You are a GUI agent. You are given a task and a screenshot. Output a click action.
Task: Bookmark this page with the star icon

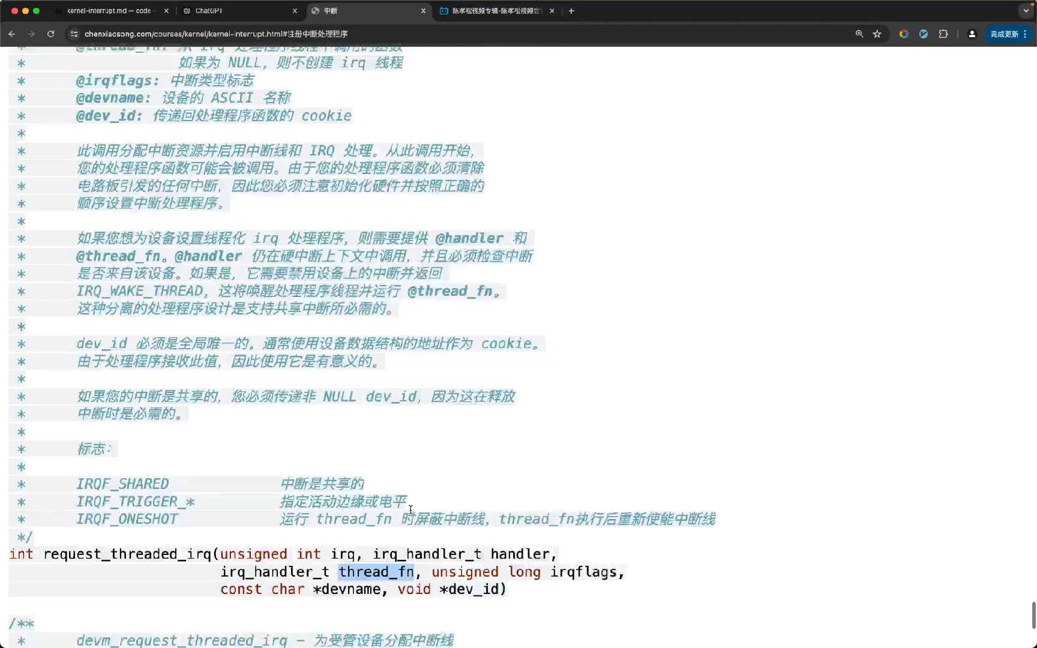[x=877, y=34]
